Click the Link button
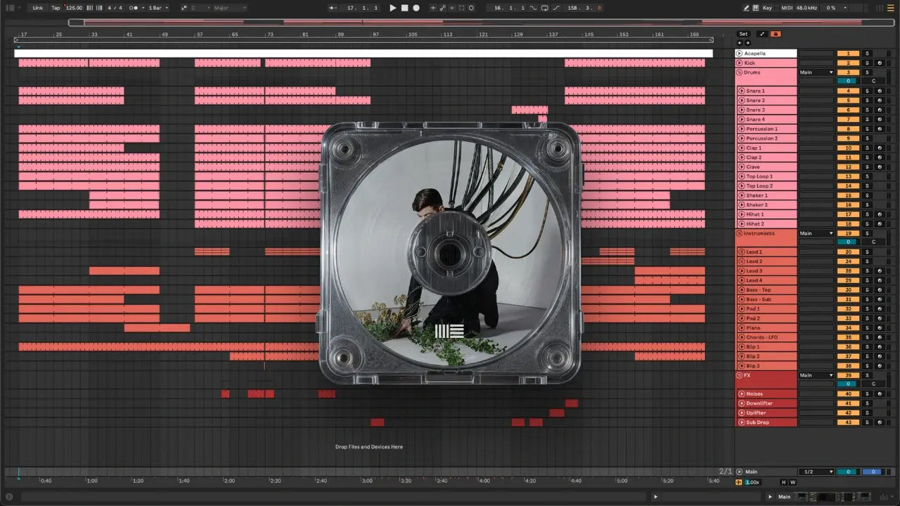Image resolution: width=900 pixels, height=506 pixels. 38,8
